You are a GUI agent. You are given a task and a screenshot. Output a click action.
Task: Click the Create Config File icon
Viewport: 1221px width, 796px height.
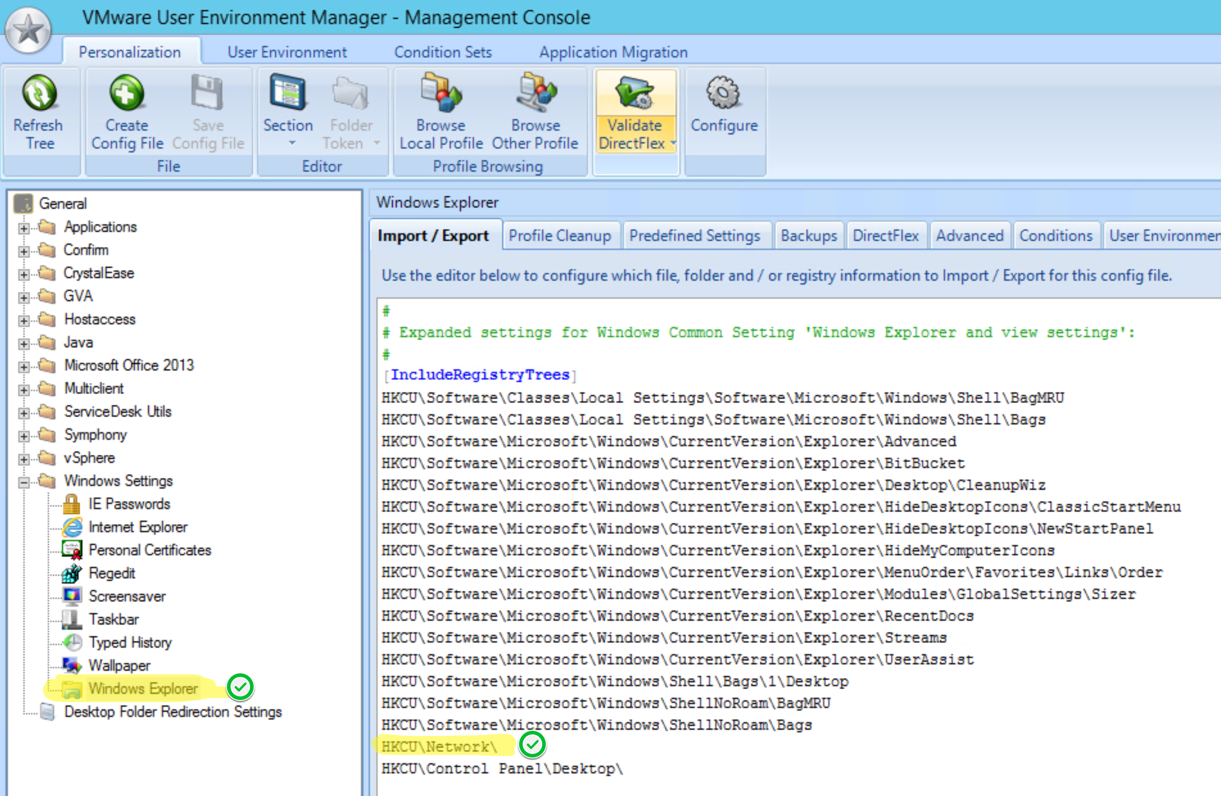127,93
